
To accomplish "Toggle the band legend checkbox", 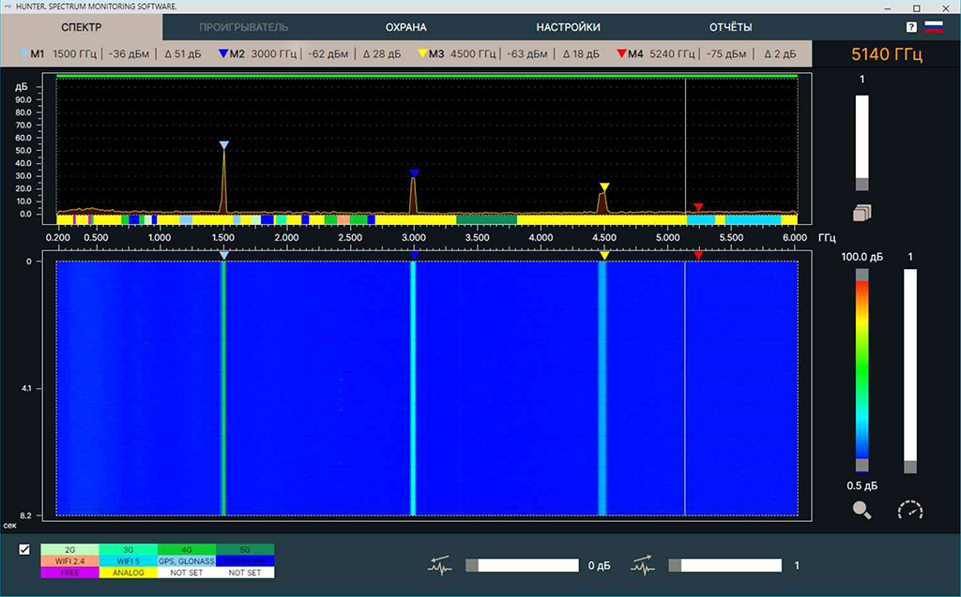I will 24,549.
